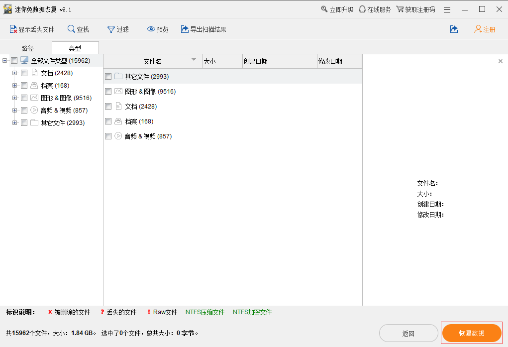Click folder icon in list row 其它文件

pyautogui.click(x=118, y=76)
